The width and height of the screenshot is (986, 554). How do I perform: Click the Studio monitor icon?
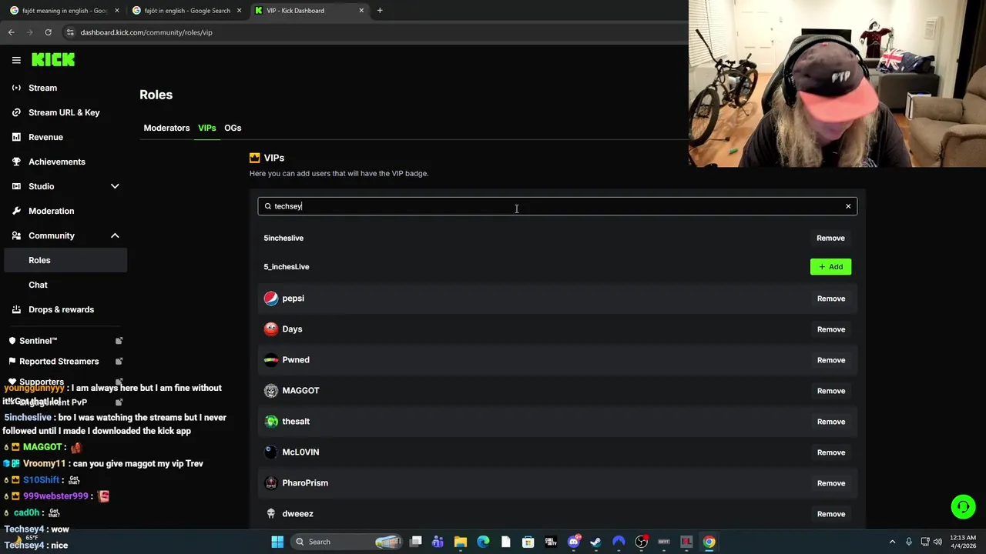coord(16,186)
